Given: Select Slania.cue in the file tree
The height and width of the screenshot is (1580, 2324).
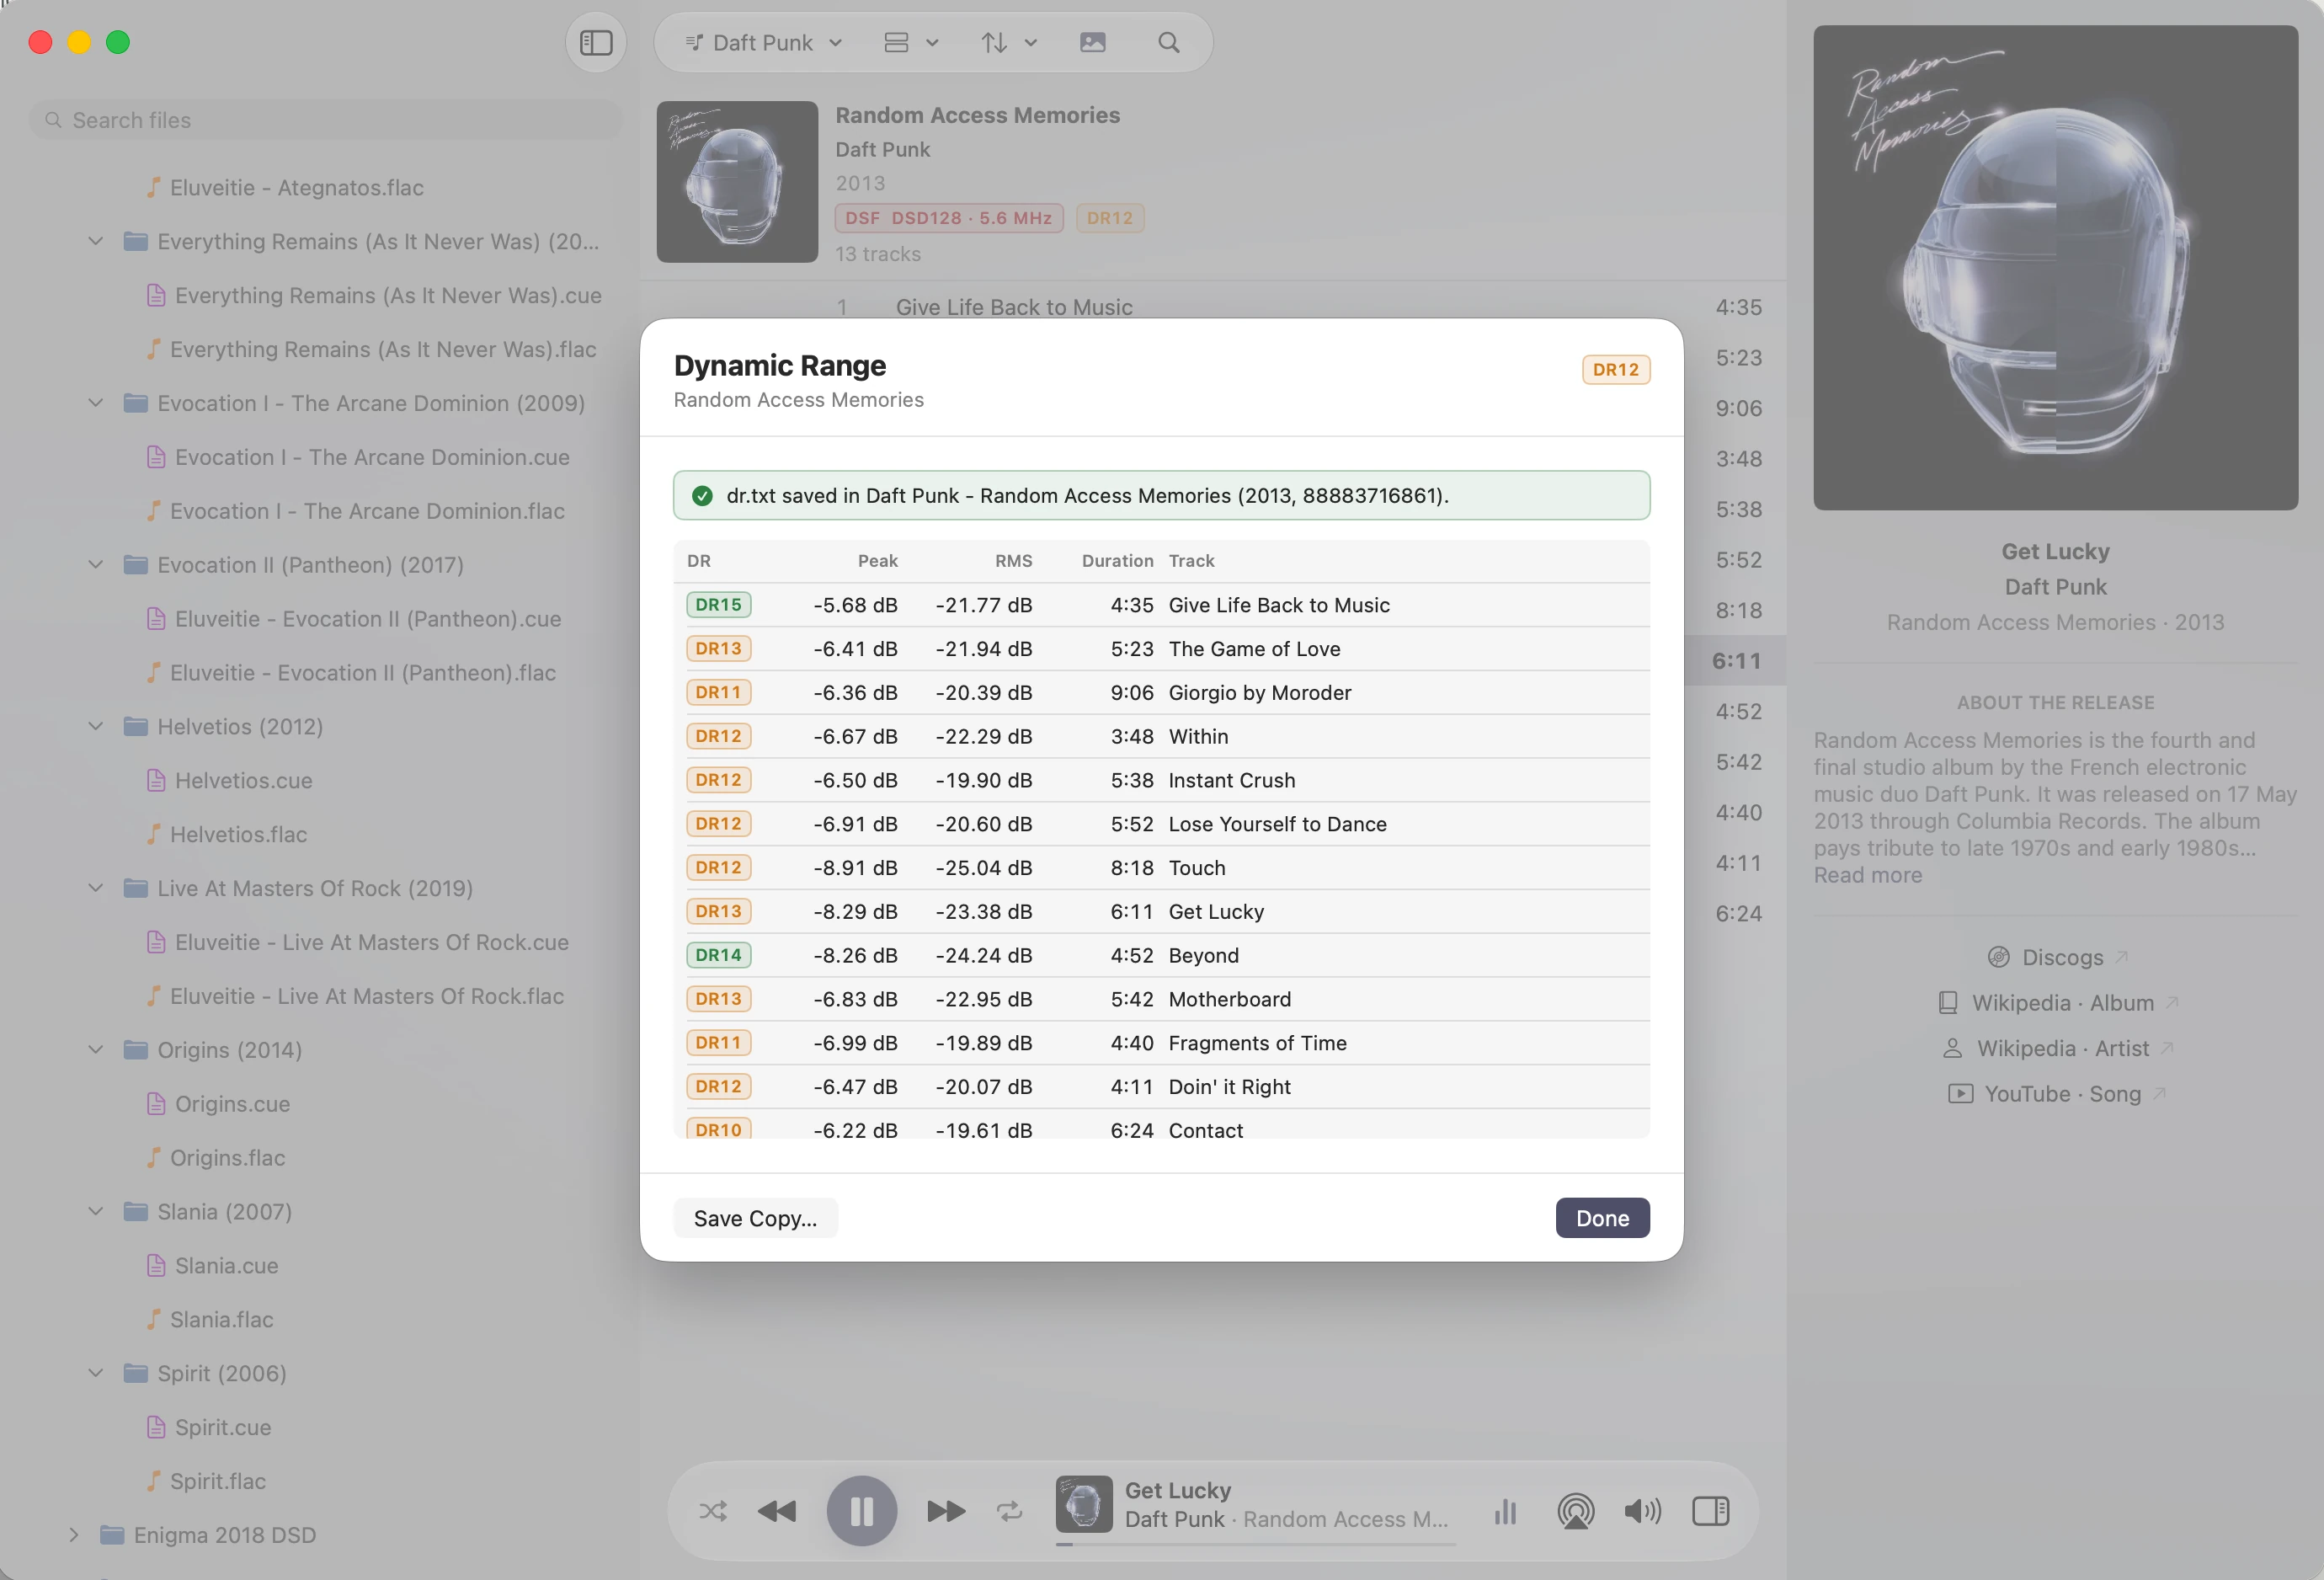Looking at the screenshot, I should pos(226,1265).
